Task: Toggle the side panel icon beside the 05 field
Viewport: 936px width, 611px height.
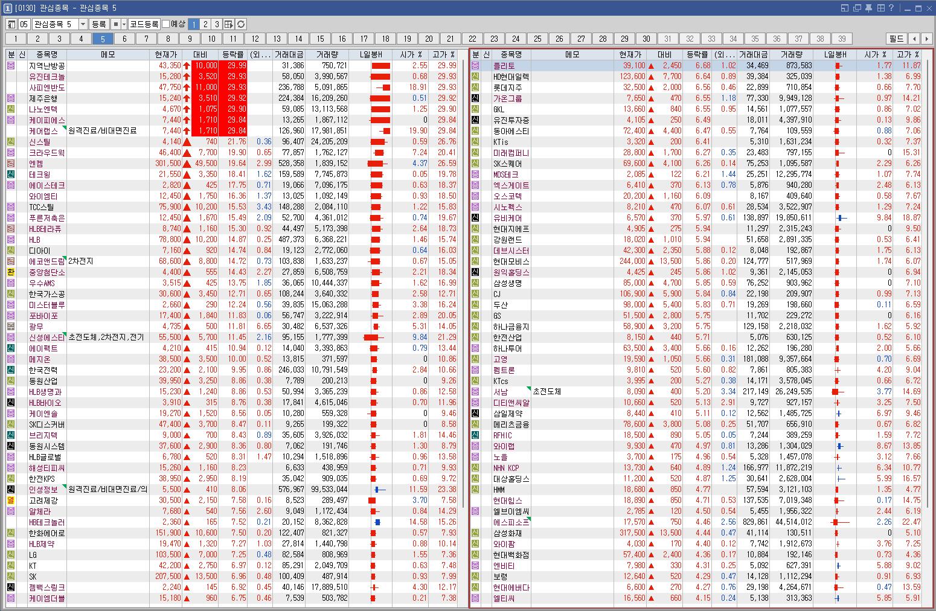Action: [11, 24]
